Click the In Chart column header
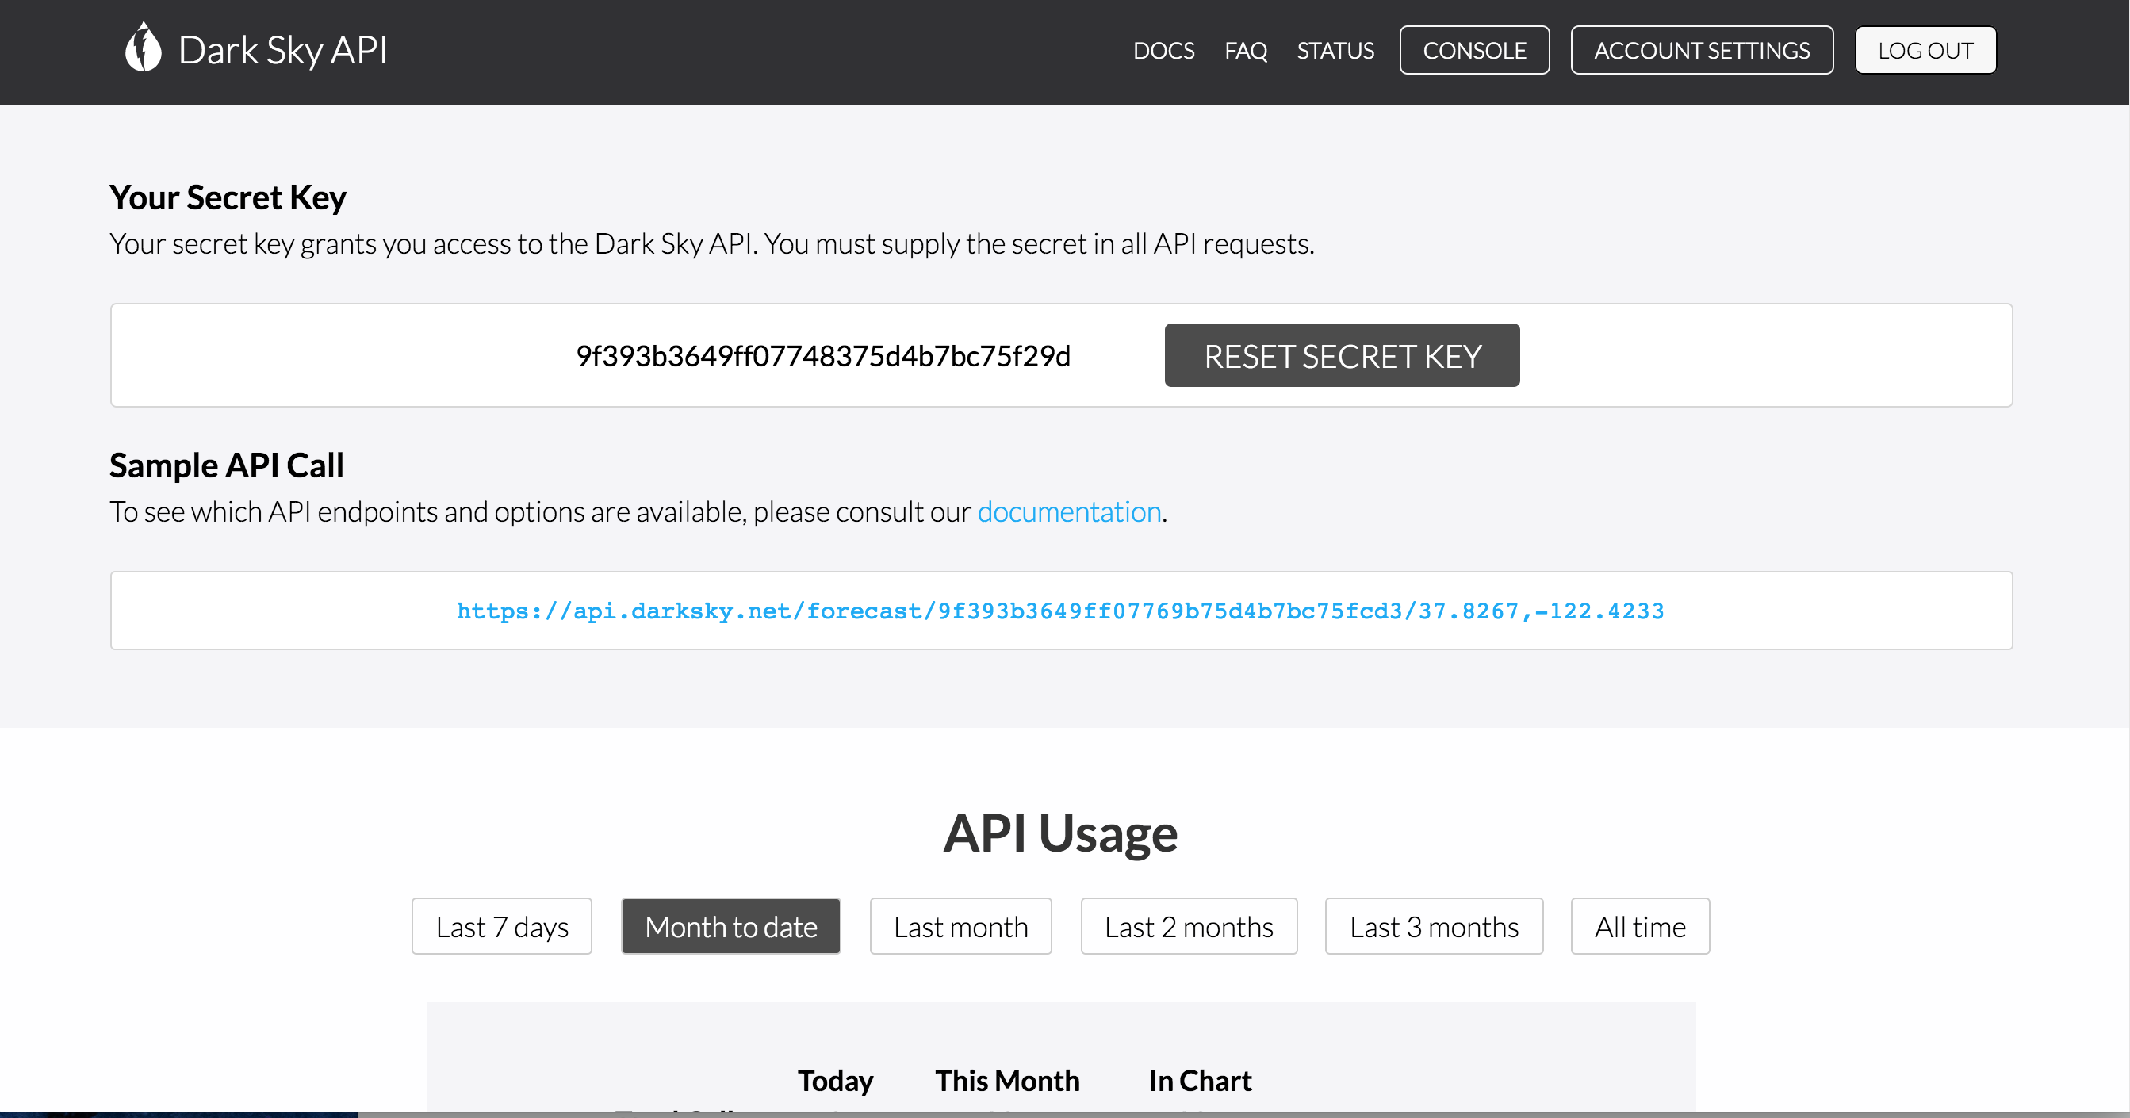 click(1200, 1080)
